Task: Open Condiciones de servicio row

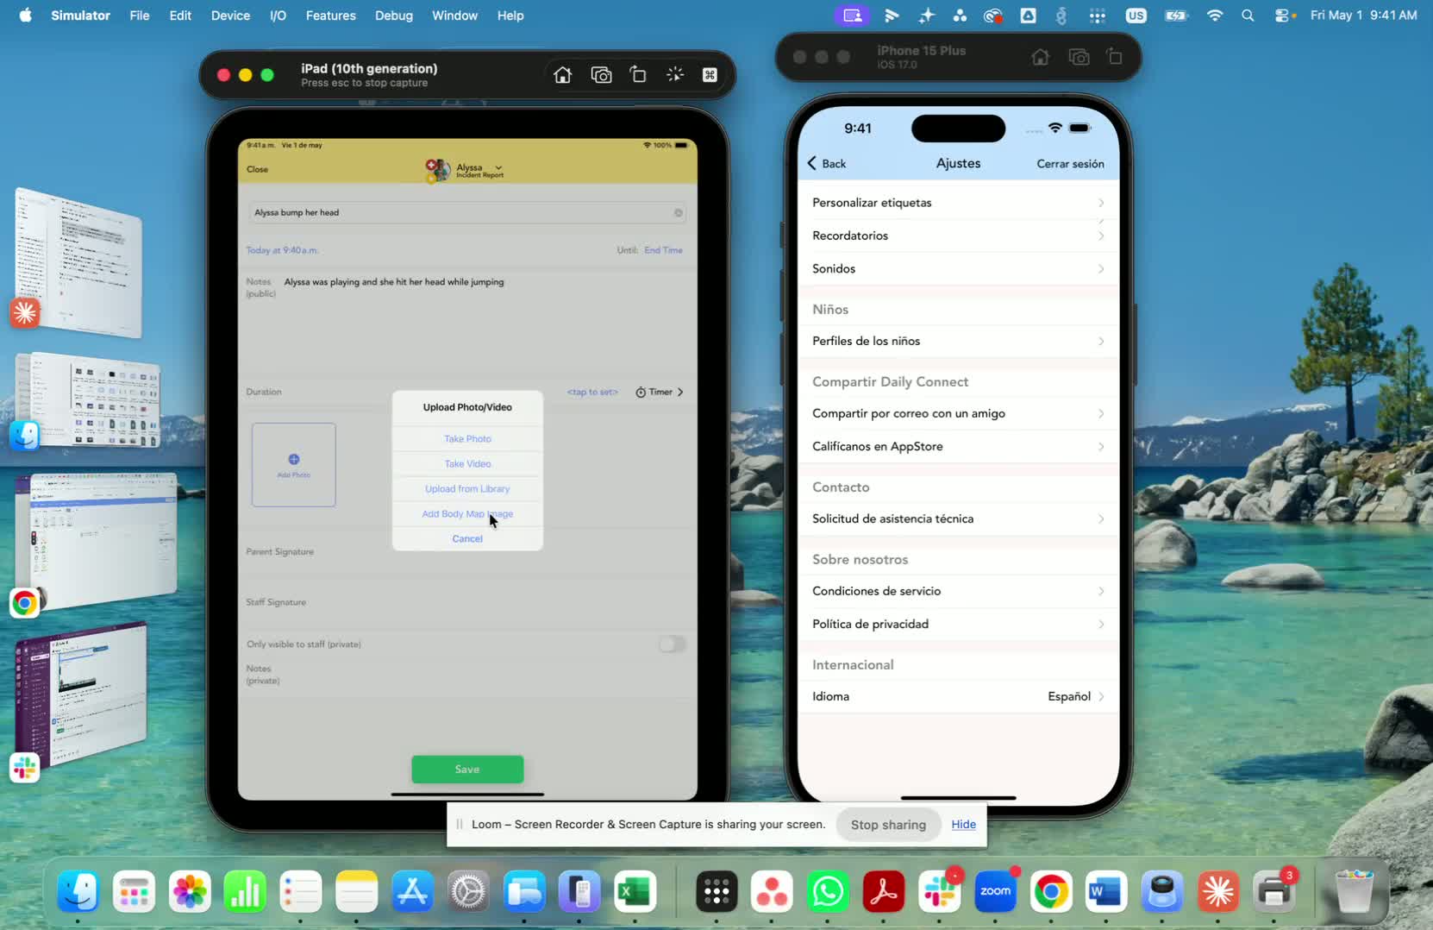Action: (958, 591)
